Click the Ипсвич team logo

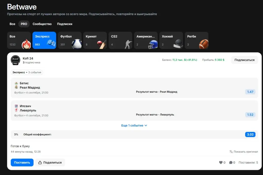[x=16, y=106]
